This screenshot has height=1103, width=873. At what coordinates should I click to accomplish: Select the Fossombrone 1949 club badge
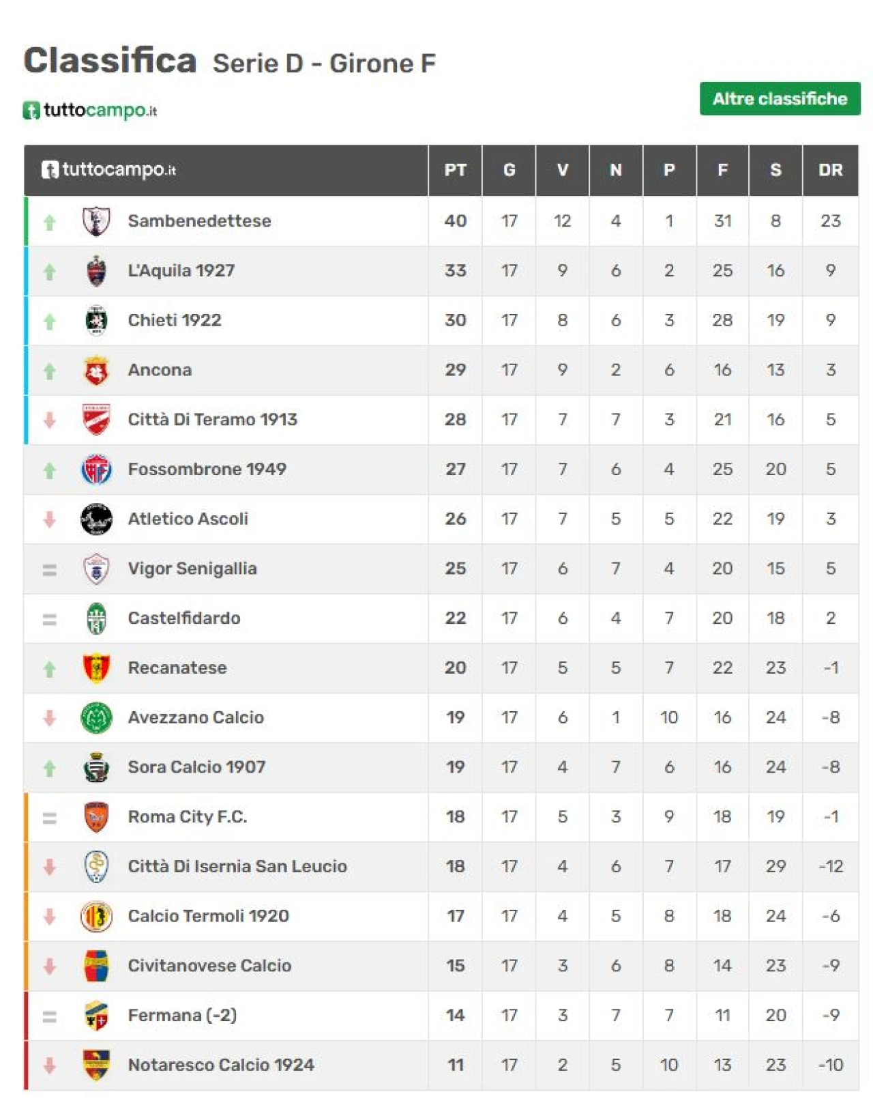point(96,470)
